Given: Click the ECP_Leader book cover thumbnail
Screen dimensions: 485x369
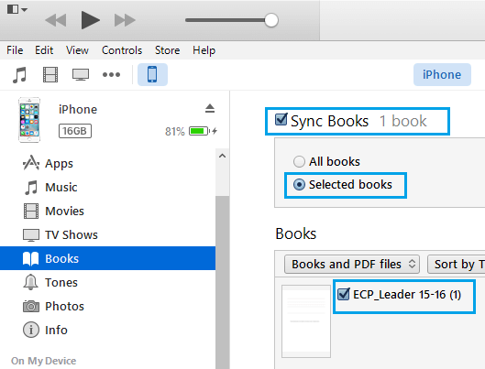Looking at the screenshot, I should pyautogui.click(x=306, y=321).
